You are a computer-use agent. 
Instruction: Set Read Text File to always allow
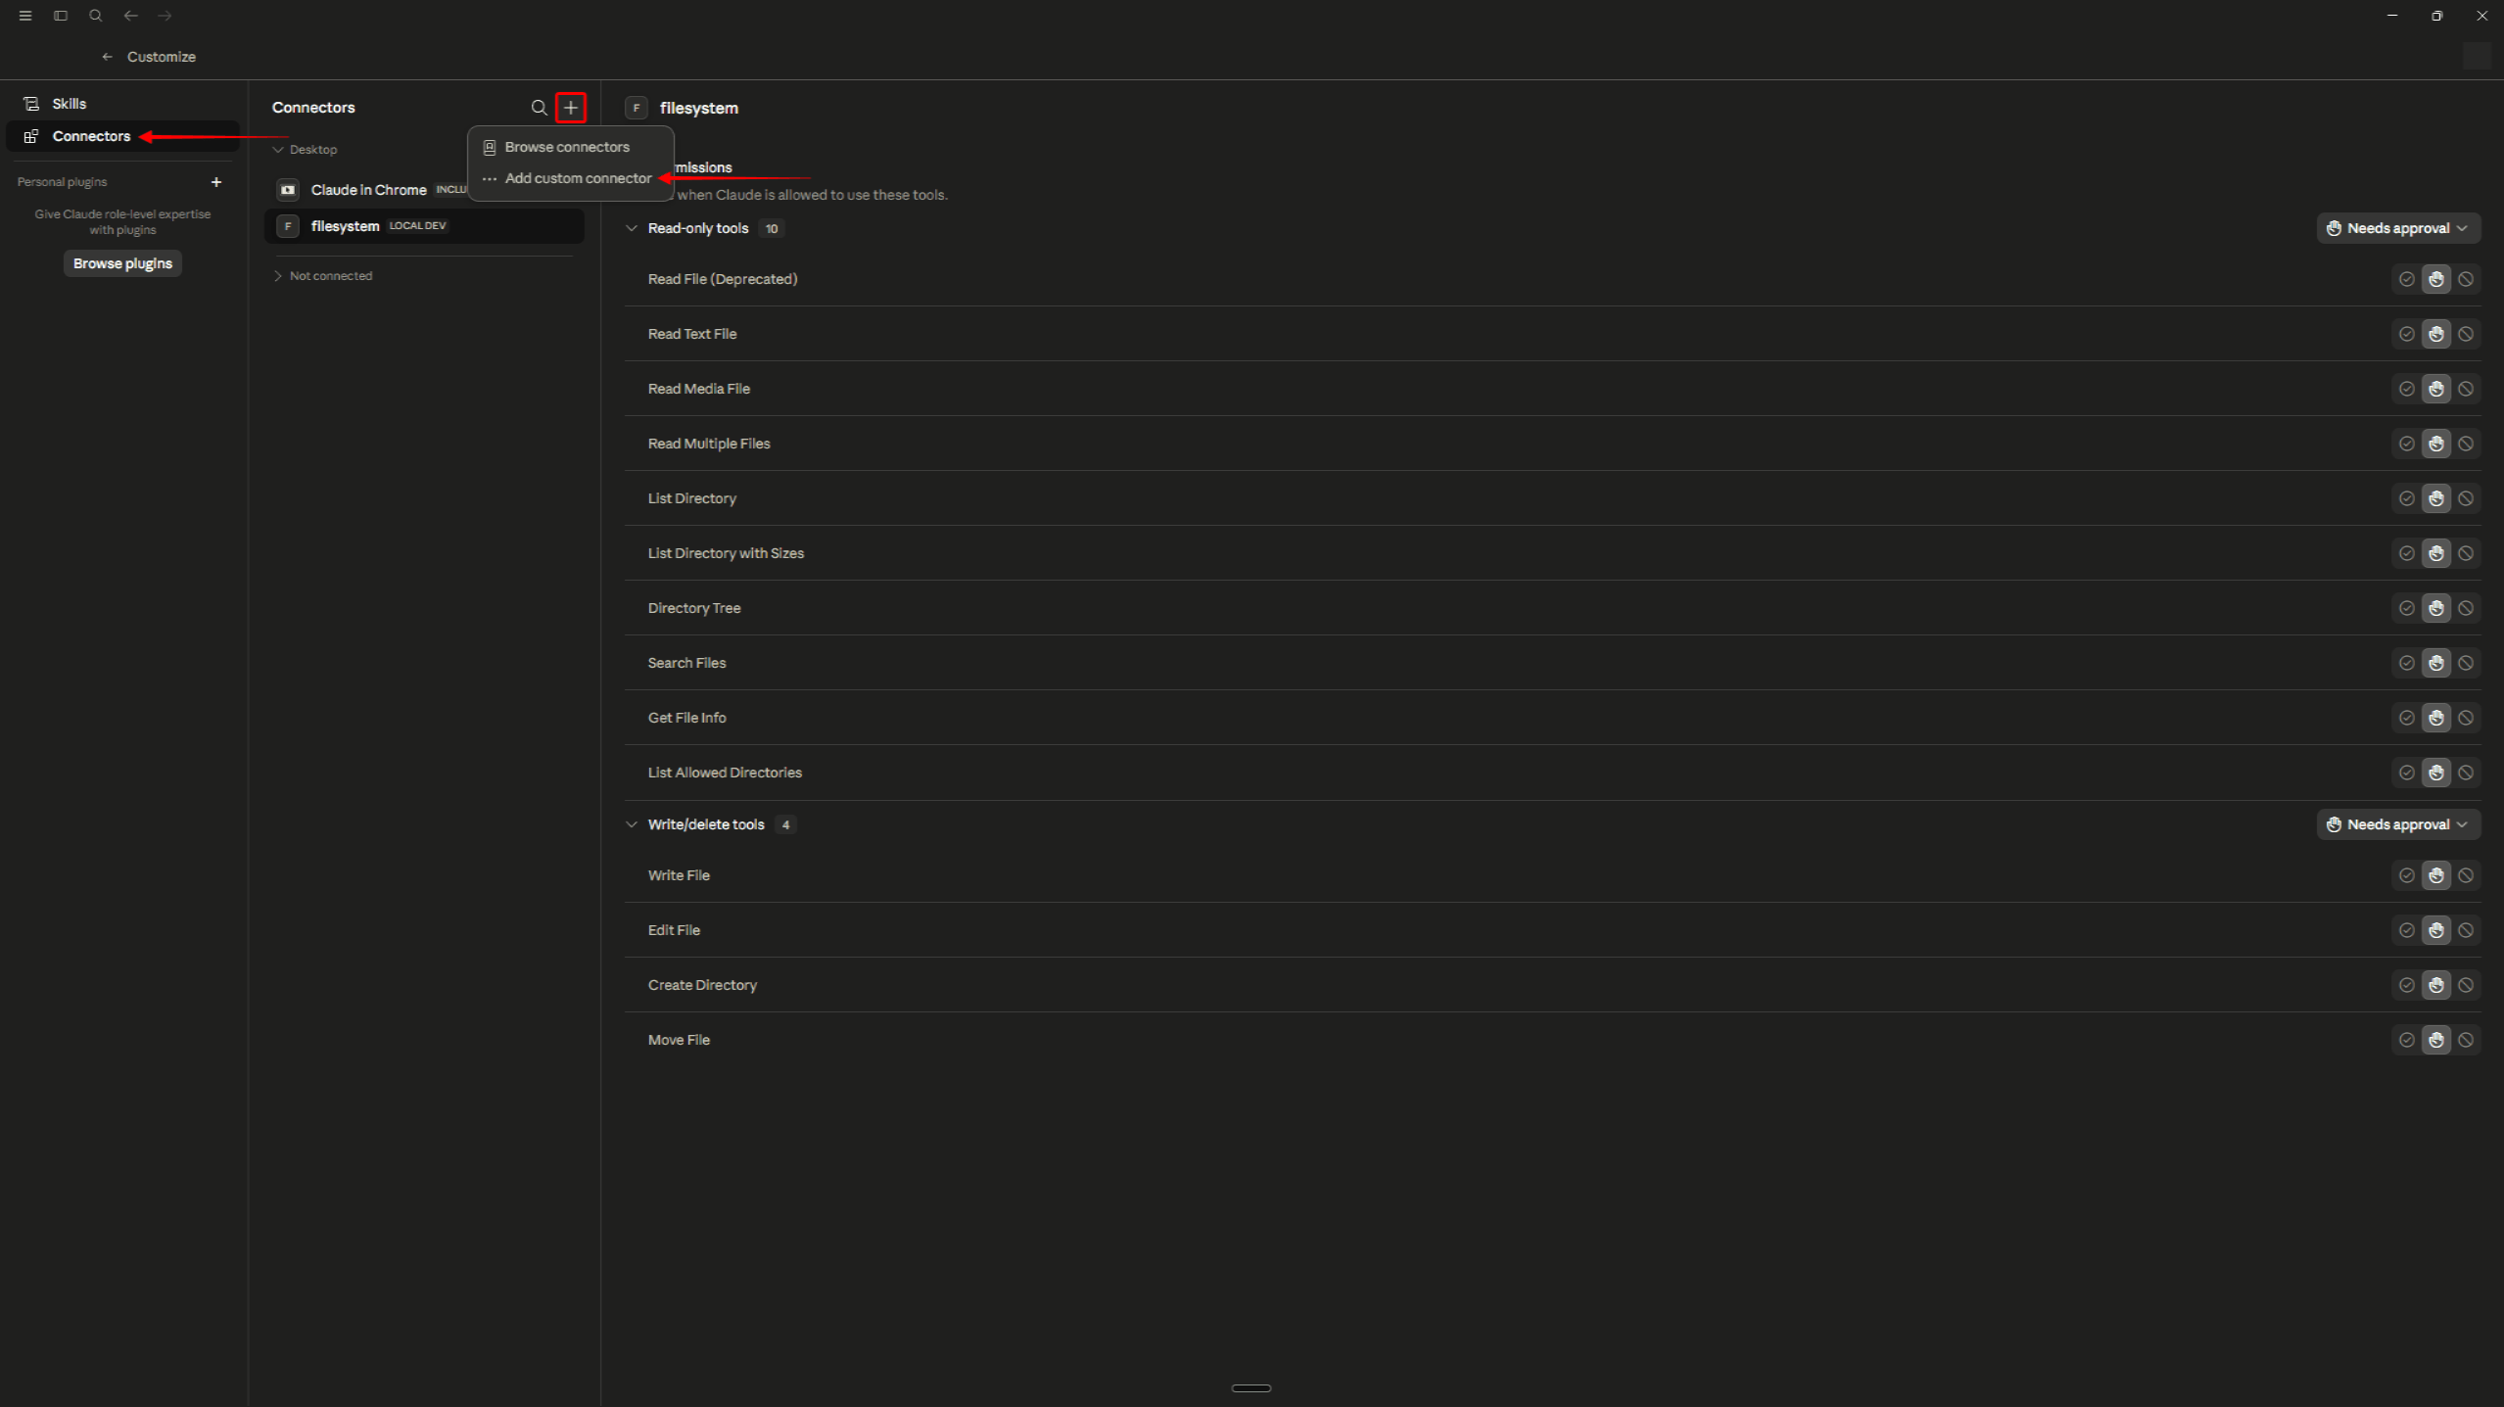pos(2406,334)
